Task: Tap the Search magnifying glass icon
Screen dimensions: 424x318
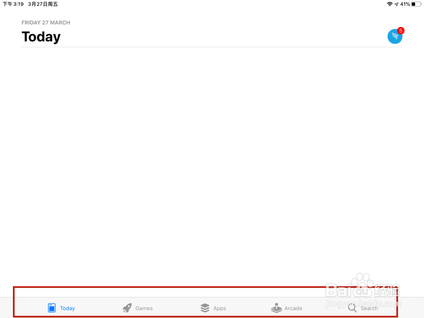Action: pos(352,308)
